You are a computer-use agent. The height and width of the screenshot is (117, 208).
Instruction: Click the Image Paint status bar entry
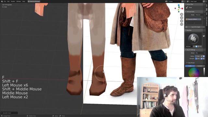tap(6, 116)
